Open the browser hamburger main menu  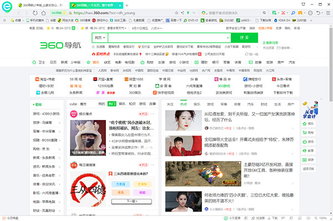pos(328,13)
